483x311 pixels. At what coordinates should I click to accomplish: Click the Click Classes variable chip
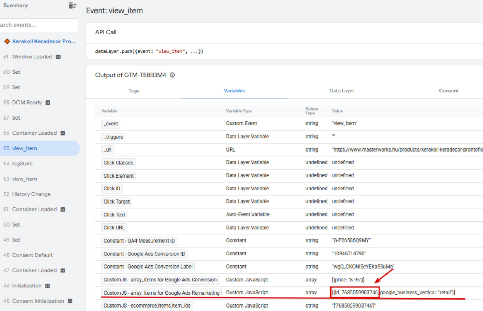(118, 163)
